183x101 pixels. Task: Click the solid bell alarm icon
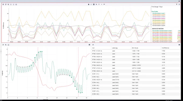coord(89,4)
